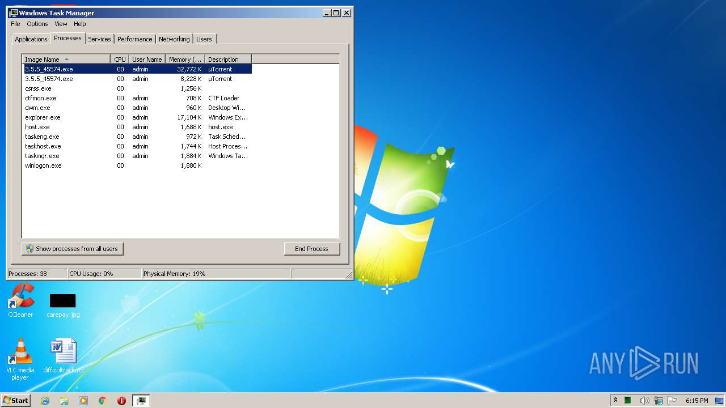Maximize the Task Manager window
Image resolution: width=726 pixels, height=408 pixels.
[x=336, y=13]
